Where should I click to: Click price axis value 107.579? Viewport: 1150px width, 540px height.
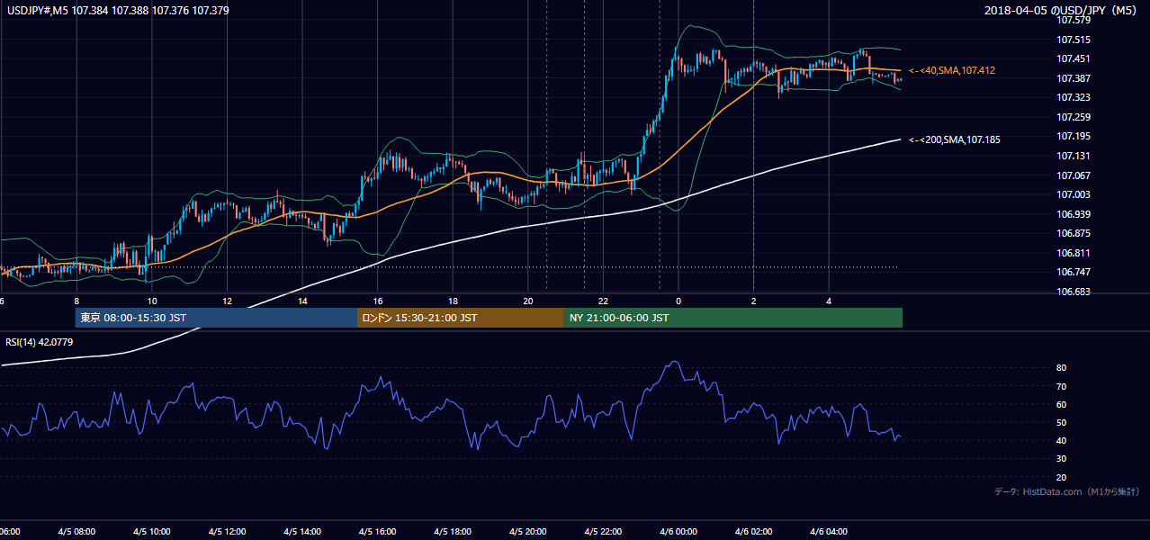pyautogui.click(x=1074, y=20)
